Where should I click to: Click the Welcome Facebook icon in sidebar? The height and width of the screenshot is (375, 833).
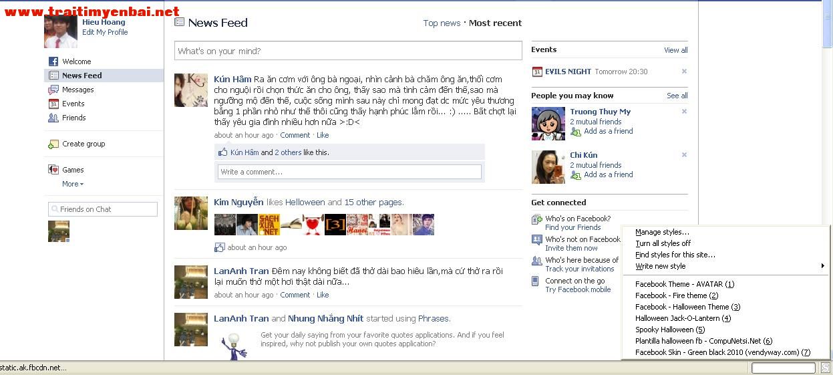click(x=53, y=61)
